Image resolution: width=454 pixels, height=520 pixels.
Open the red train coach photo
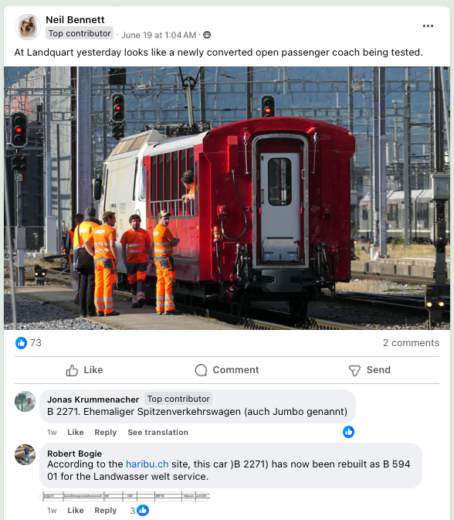[x=227, y=198]
